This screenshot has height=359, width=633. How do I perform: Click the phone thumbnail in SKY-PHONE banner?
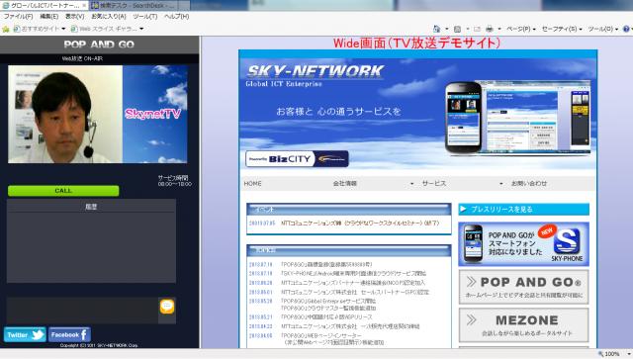pyautogui.click(x=473, y=243)
